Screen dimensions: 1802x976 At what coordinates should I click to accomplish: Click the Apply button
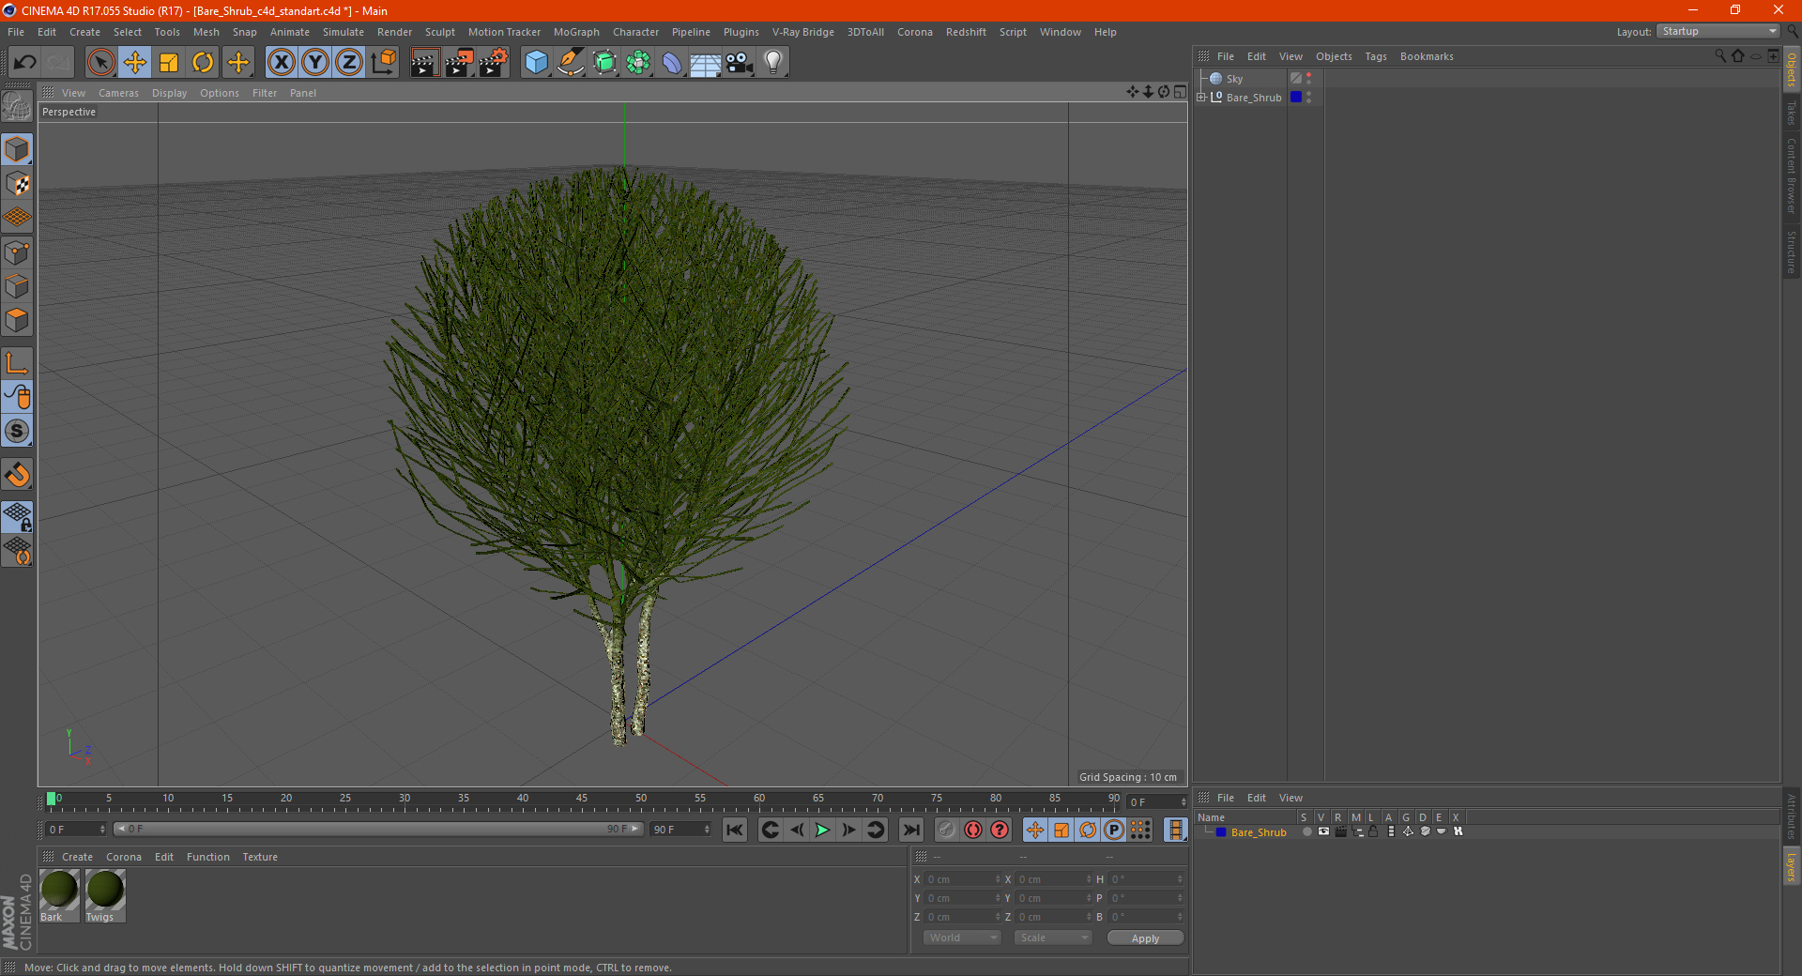(x=1145, y=938)
